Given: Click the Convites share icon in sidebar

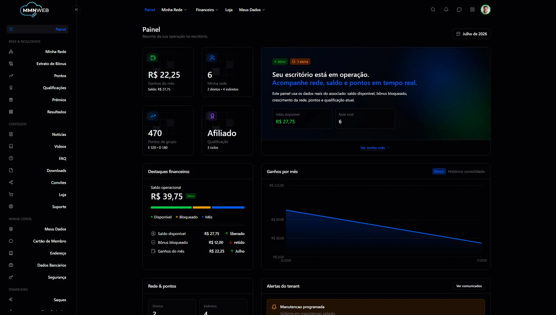Looking at the screenshot, I should [11, 183].
